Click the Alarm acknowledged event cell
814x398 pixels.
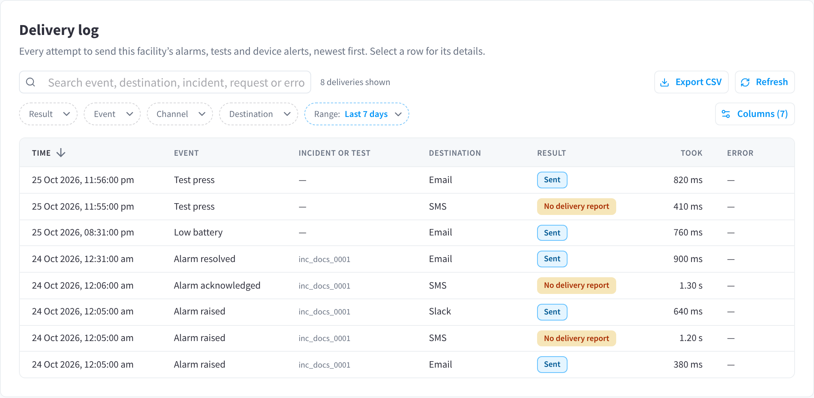click(x=217, y=286)
